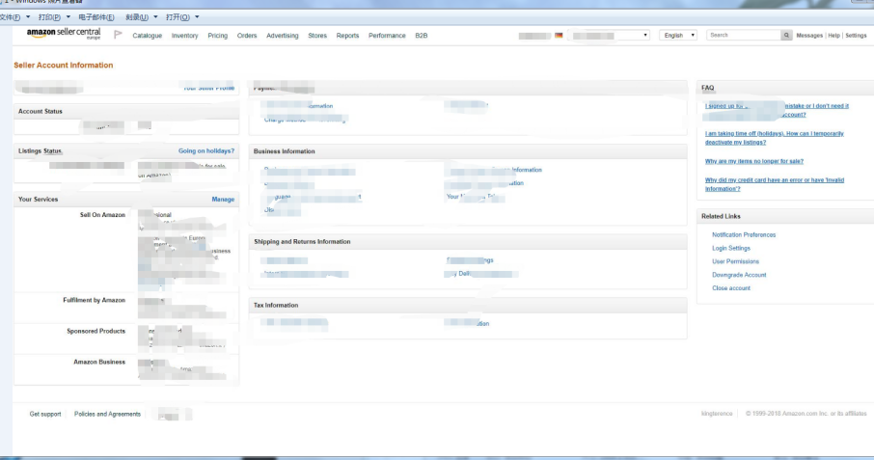Click the Downgrade Account link
874x460 pixels.
[739, 275]
